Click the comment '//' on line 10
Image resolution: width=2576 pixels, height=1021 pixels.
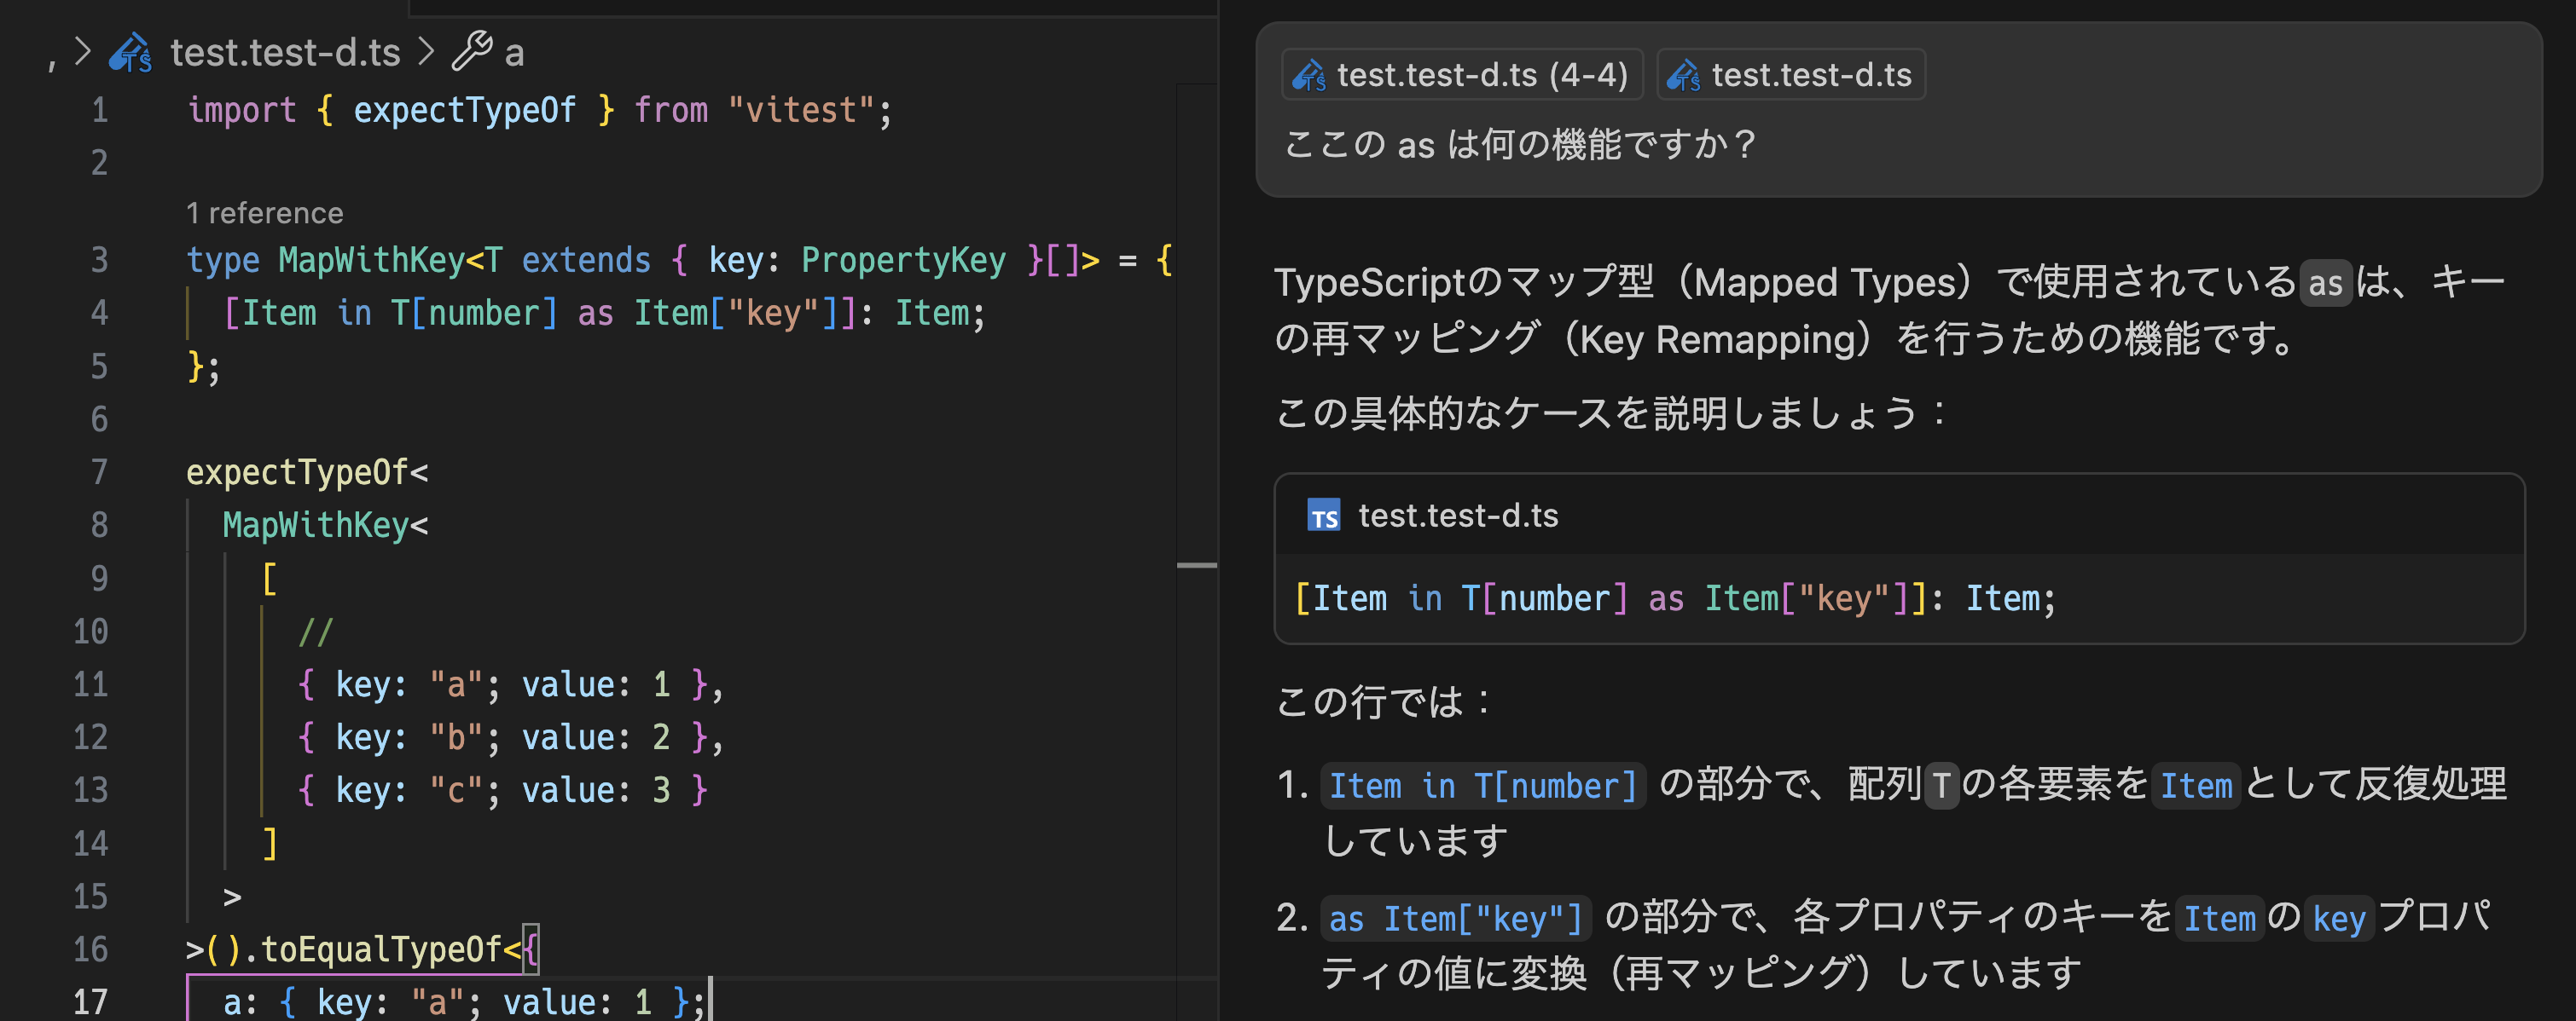(315, 632)
